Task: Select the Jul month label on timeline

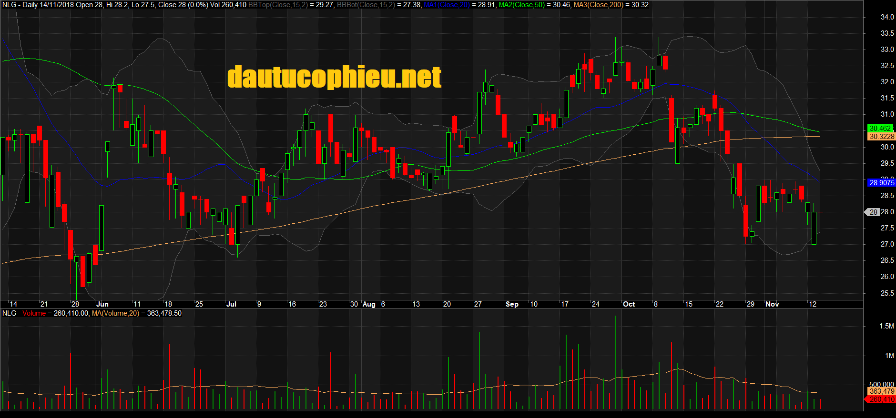Action: [x=231, y=304]
